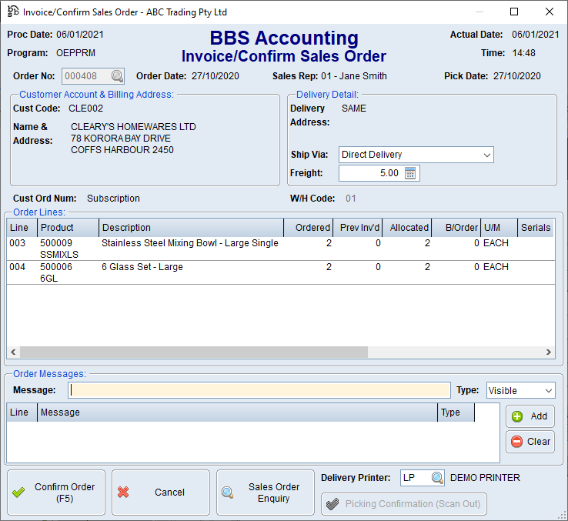Screen dimensions: 568x521
Task: Click the Product column header
Action: [x=68, y=228]
